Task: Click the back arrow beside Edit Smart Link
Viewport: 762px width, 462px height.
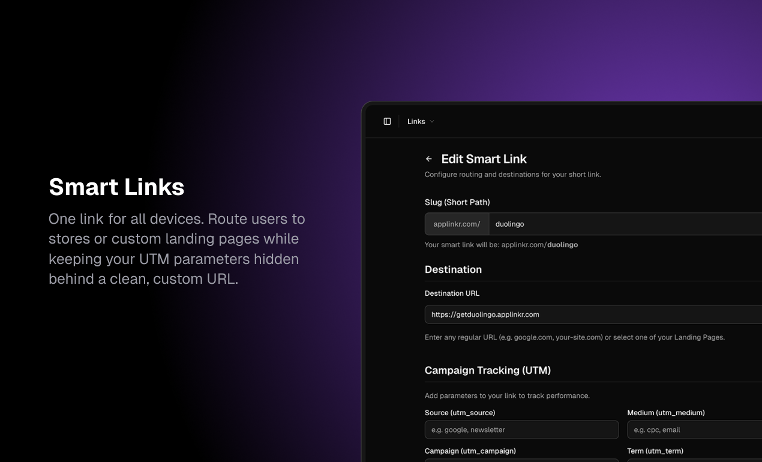Action: pyautogui.click(x=428, y=158)
